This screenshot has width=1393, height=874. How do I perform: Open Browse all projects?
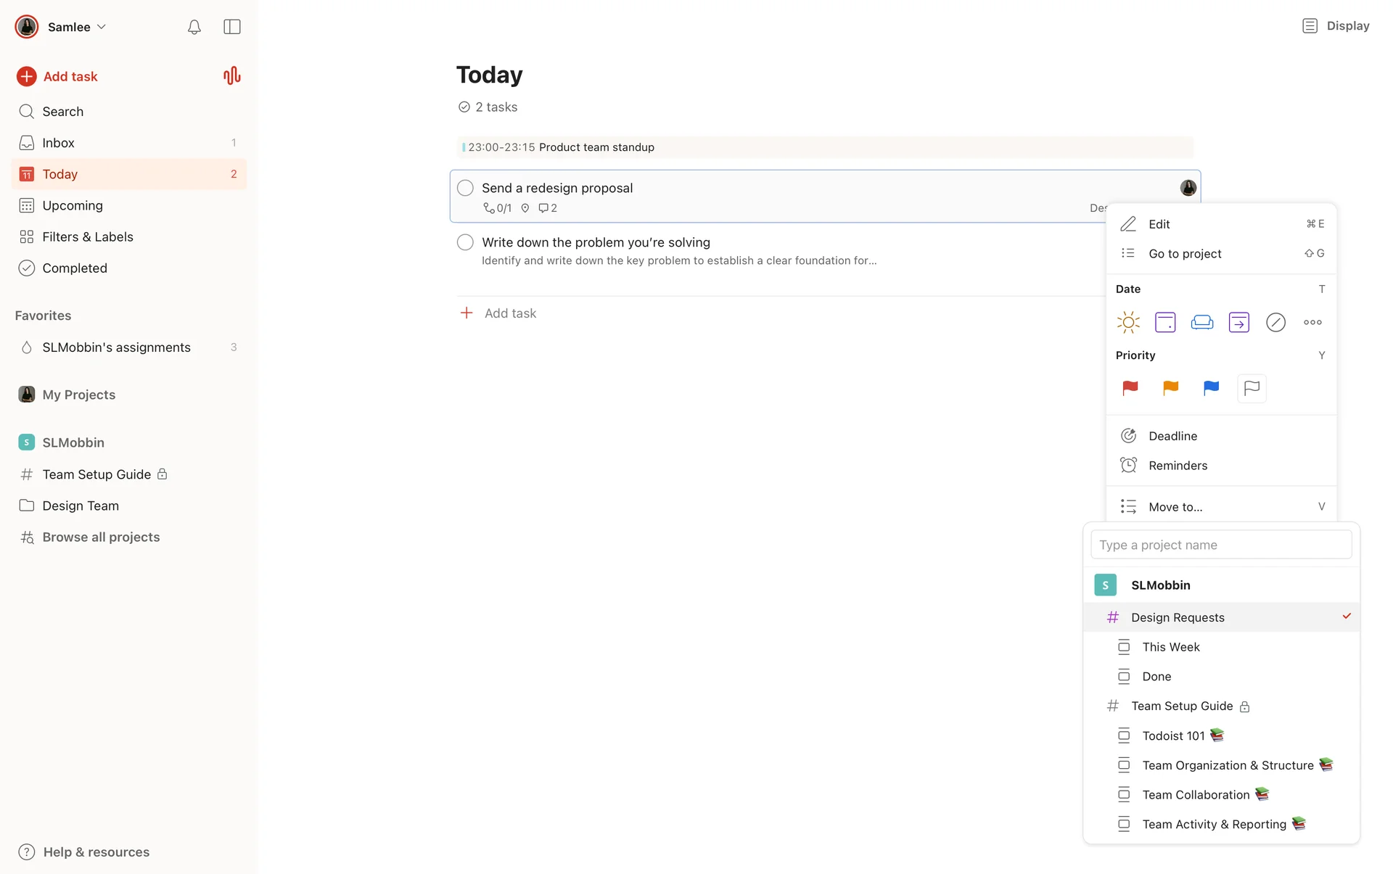coord(101,537)
